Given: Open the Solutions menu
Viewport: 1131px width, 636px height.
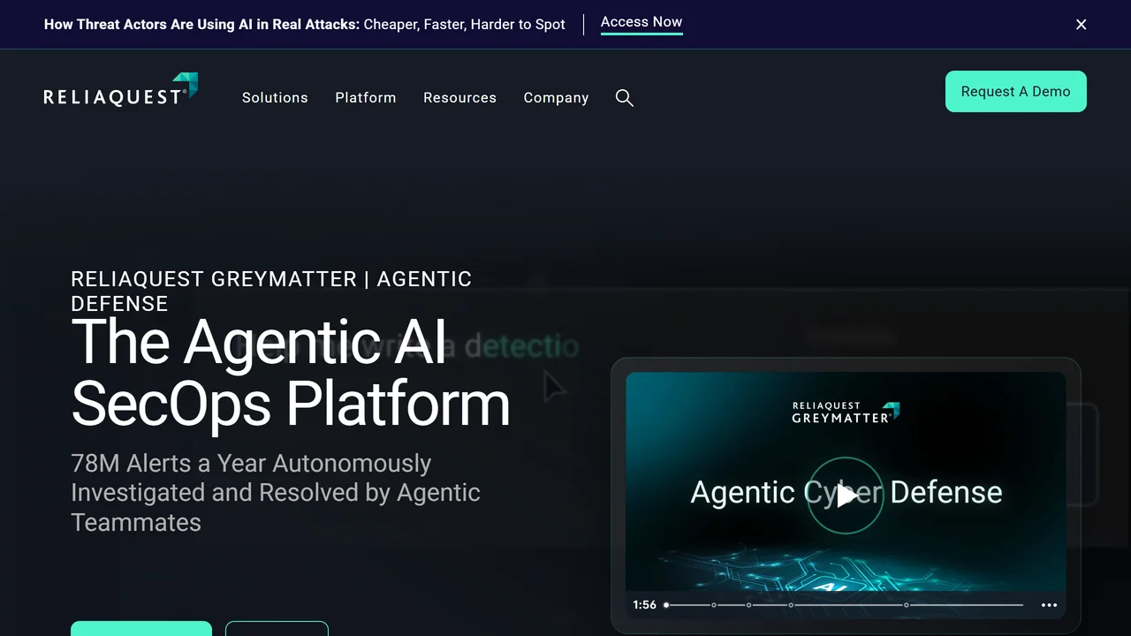Looking at the screenshot, I should click(275, 98).
